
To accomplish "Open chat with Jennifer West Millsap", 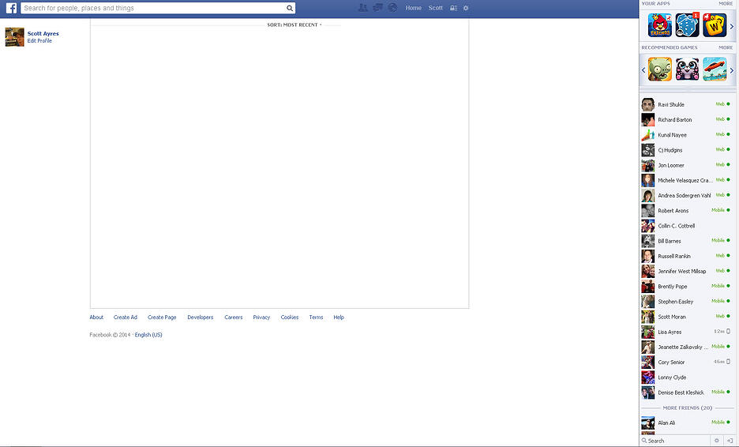I will tap(686, 271).
